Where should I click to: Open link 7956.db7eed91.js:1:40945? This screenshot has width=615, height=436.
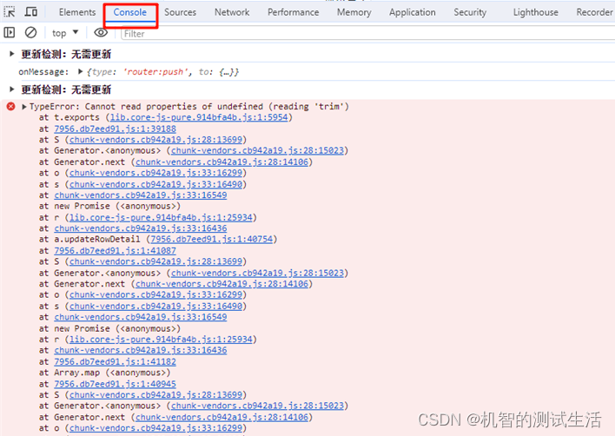[116, 384]
